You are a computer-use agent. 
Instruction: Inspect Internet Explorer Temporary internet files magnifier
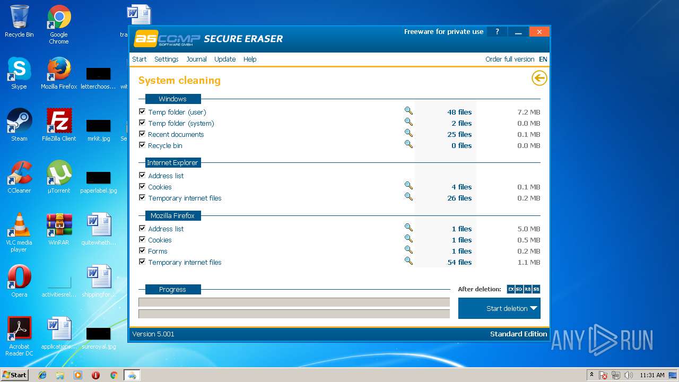pyautogui.click(x=408, y=197)
